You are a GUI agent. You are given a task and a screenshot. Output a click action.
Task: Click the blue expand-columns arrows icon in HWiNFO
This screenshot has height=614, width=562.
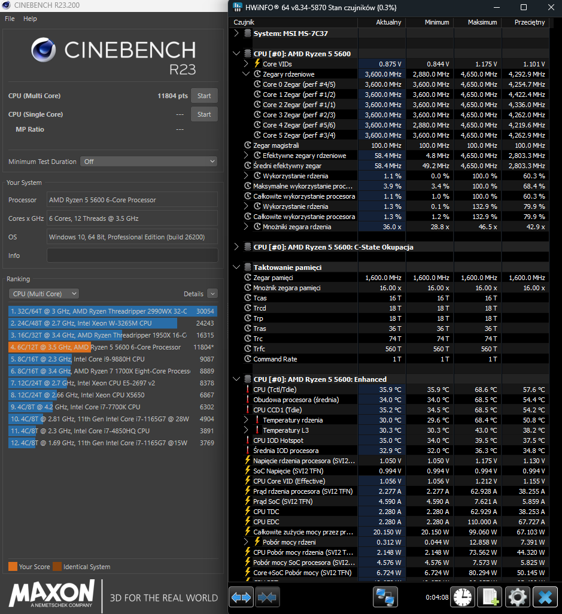242,597
